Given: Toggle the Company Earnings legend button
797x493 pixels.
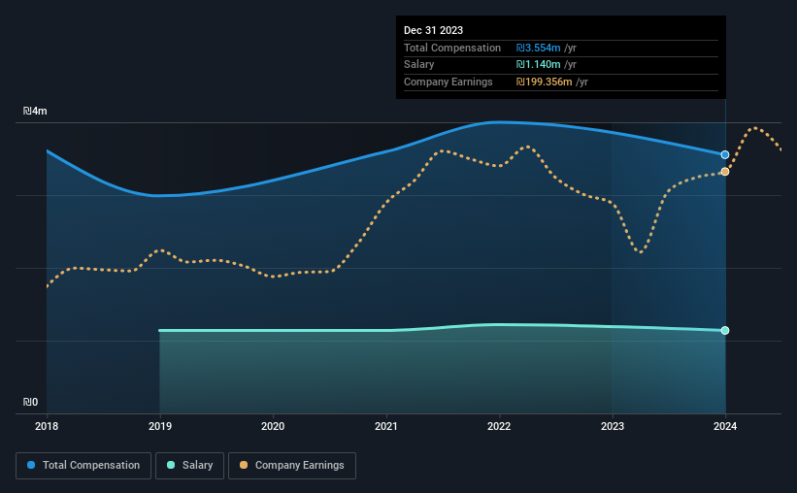Looking at the screenshot, I should click(x=292, y=466).
